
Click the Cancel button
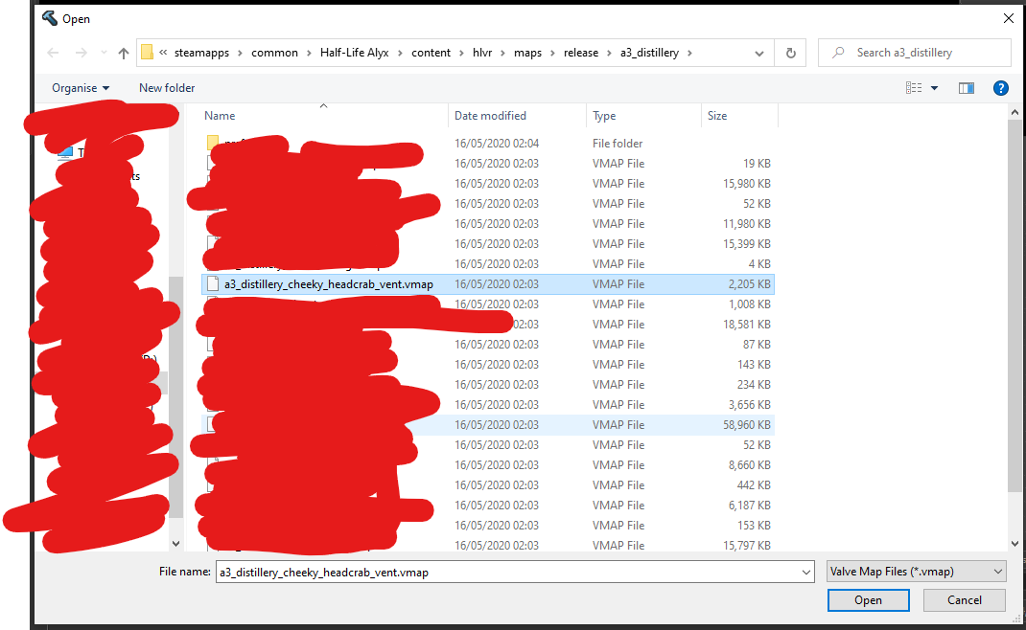[965, 600]
